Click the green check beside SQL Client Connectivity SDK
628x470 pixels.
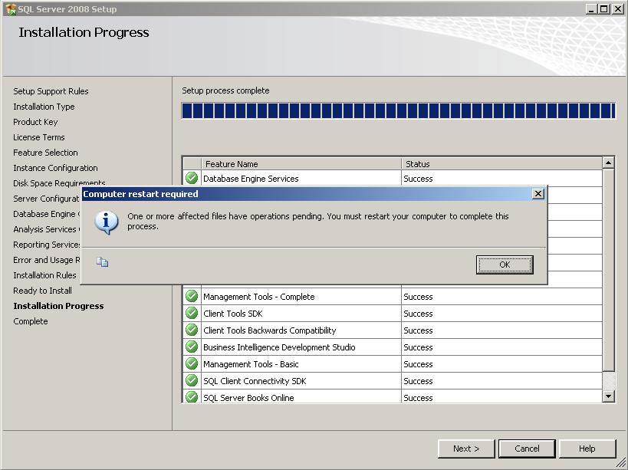(x=192, y=380)
